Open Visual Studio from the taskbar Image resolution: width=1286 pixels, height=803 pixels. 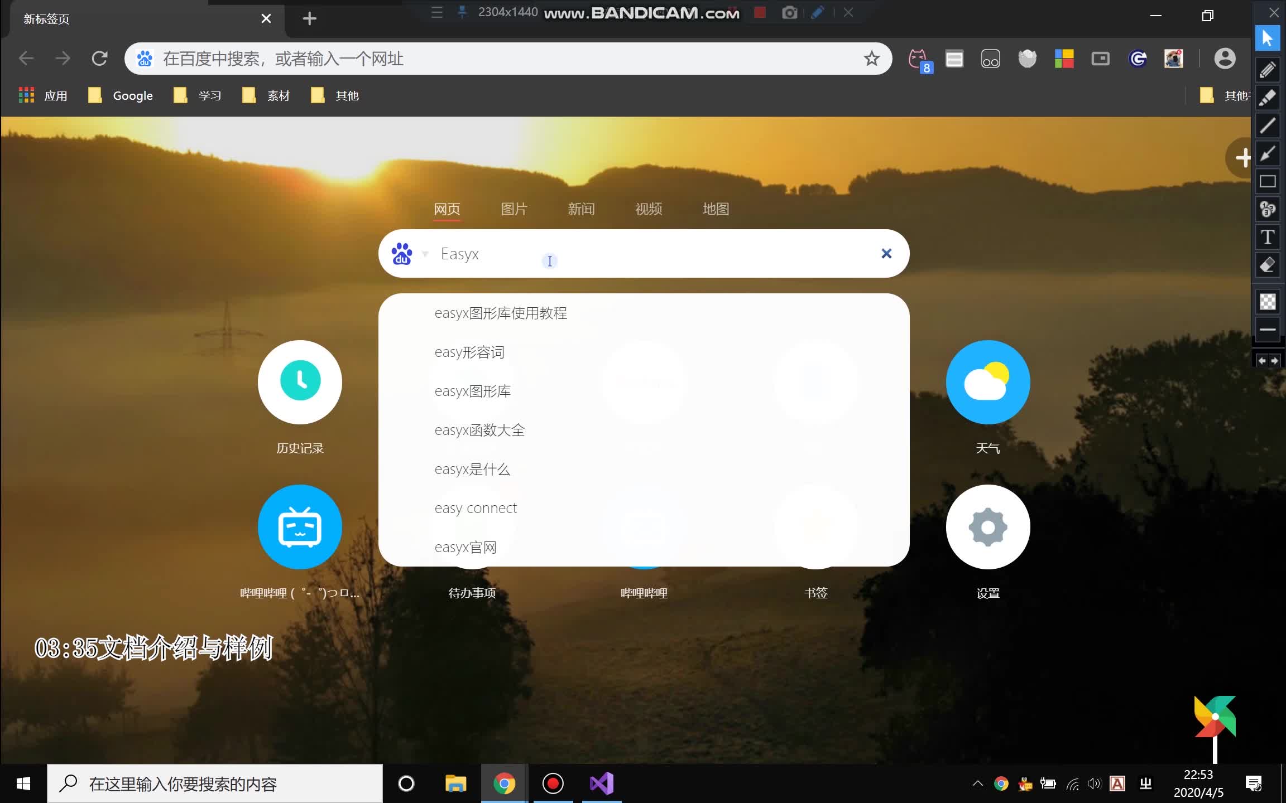[x=602, y=783]
